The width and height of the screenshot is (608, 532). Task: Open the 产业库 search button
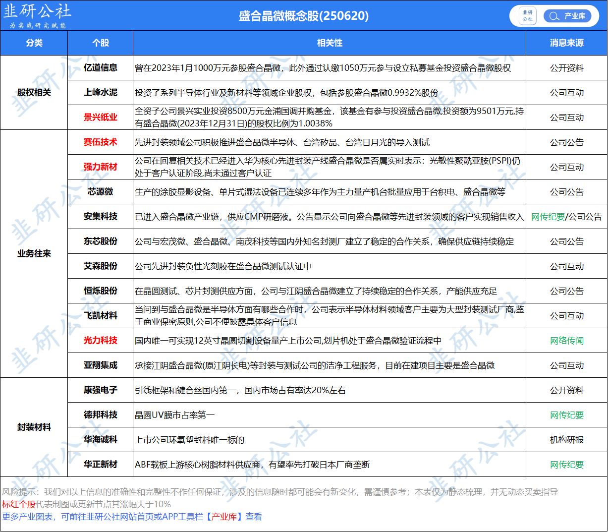[x=567, y=16]
